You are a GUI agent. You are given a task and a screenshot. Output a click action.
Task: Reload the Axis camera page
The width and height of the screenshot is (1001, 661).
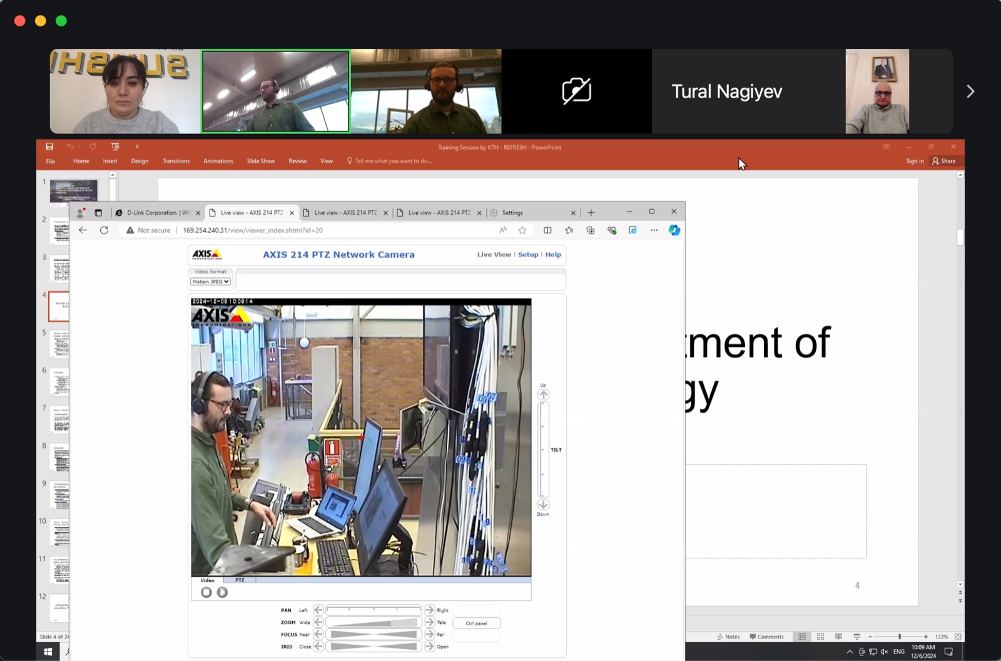tap(104, 230)
